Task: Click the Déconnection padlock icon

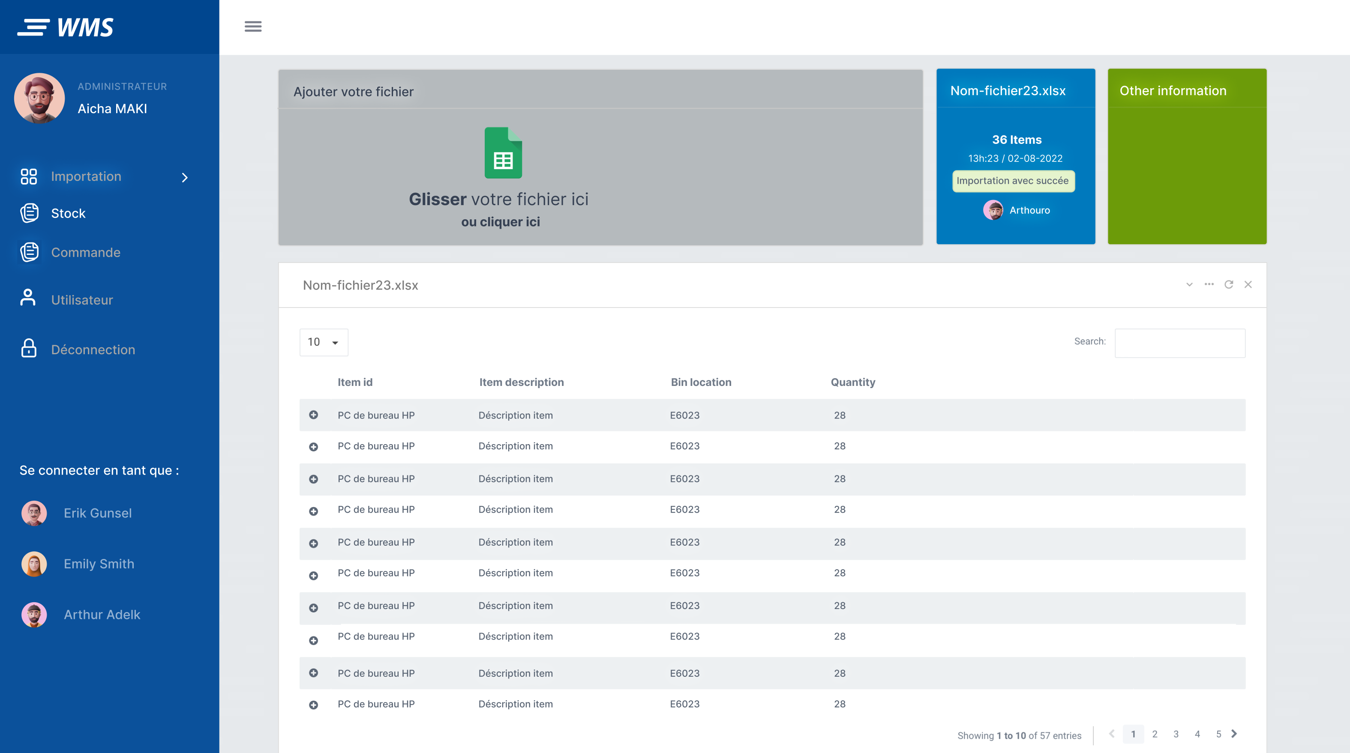Action: click(x=28, y=349)
